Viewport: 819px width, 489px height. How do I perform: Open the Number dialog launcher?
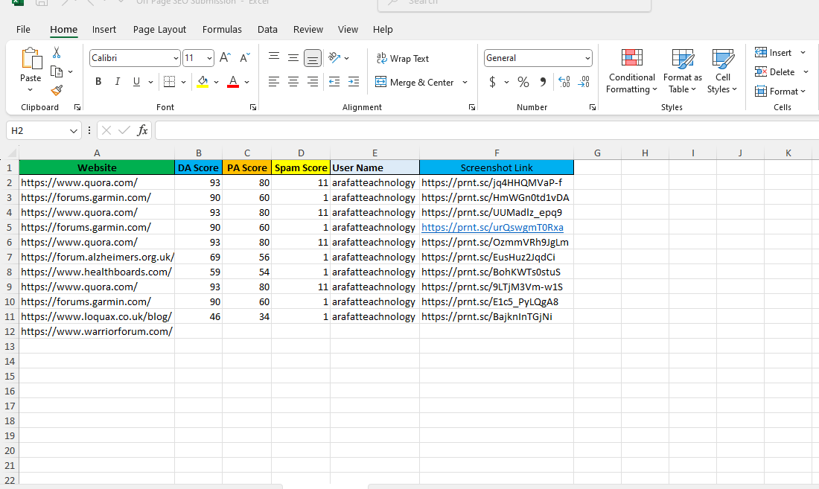(593, 107)
